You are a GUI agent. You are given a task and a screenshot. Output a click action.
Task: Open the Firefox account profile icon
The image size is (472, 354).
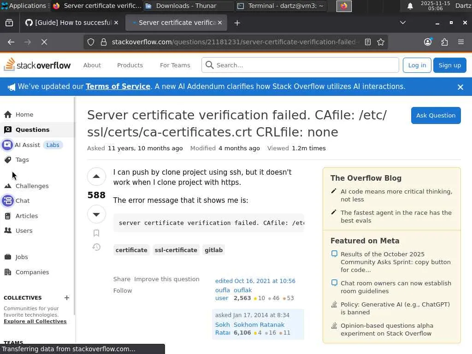pyautogui.click(x=428, y=42)
